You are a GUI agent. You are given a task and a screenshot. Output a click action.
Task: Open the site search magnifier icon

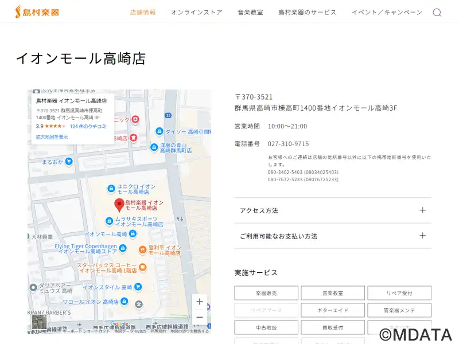[x=437, y=13]
